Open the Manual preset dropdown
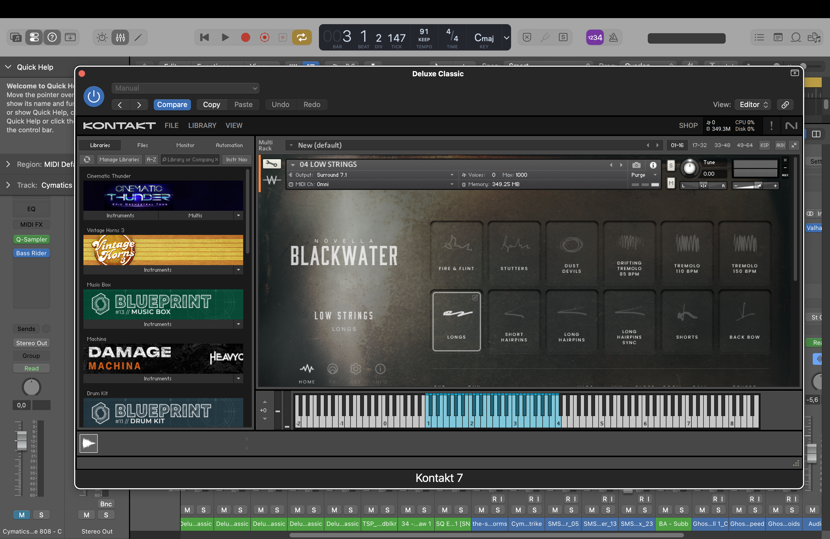The height and width of the screenshot is (539, 830). click(x=186, y=88)
